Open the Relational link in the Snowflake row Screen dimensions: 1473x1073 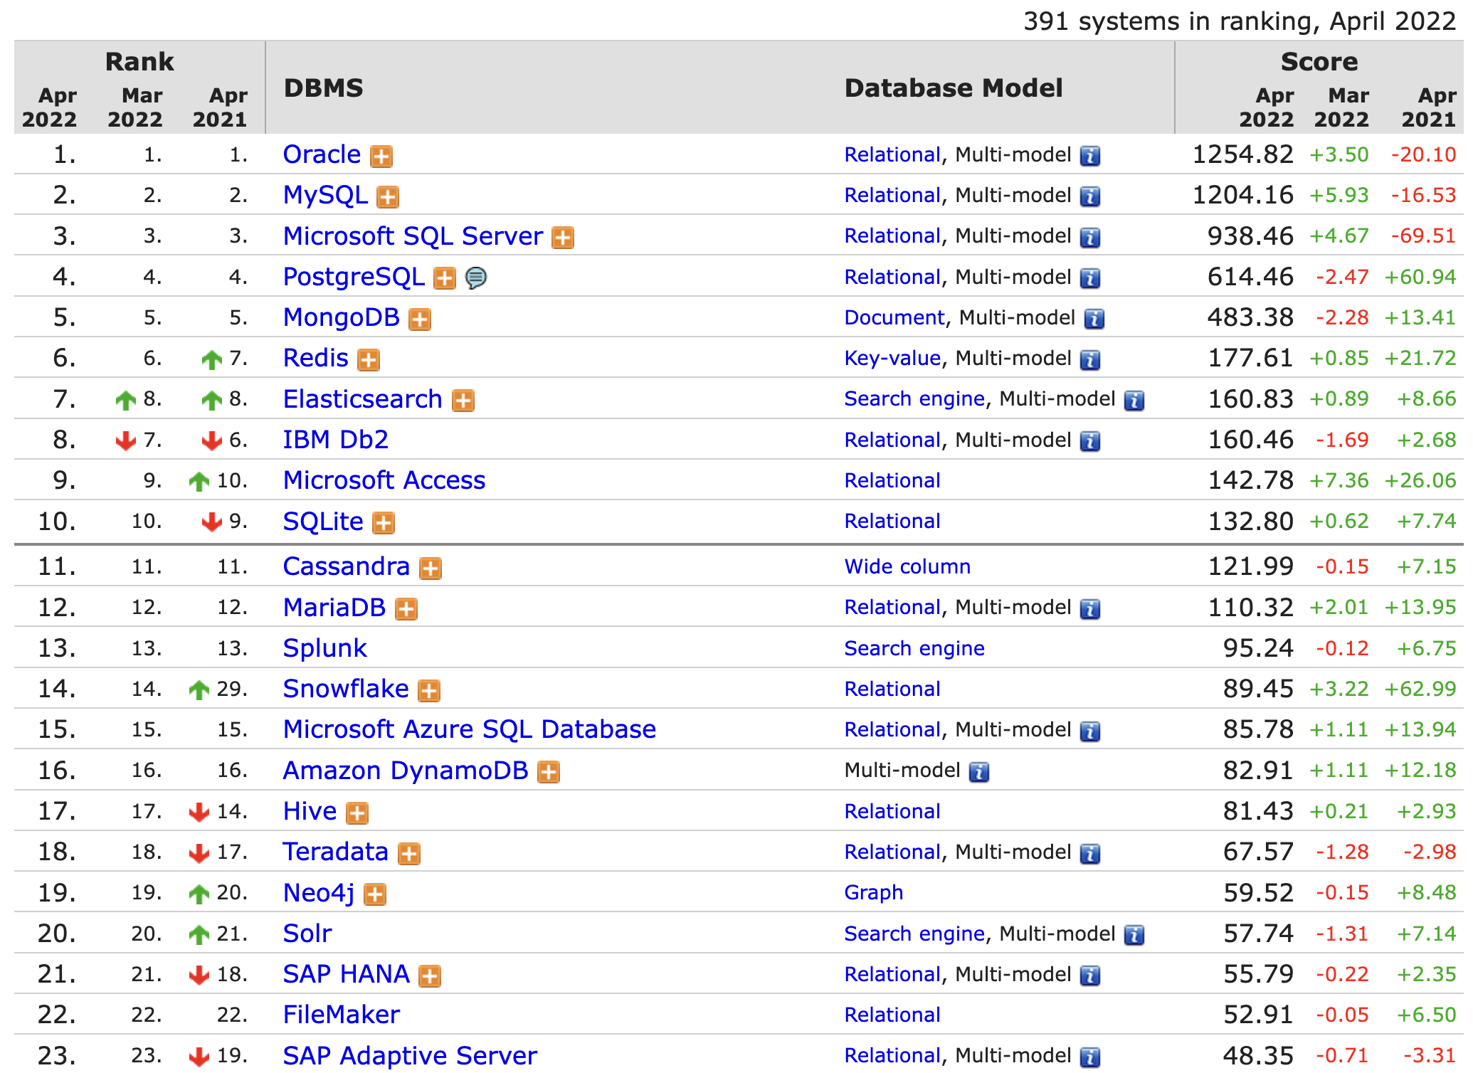pyautogui.click(x=892, y=689)
